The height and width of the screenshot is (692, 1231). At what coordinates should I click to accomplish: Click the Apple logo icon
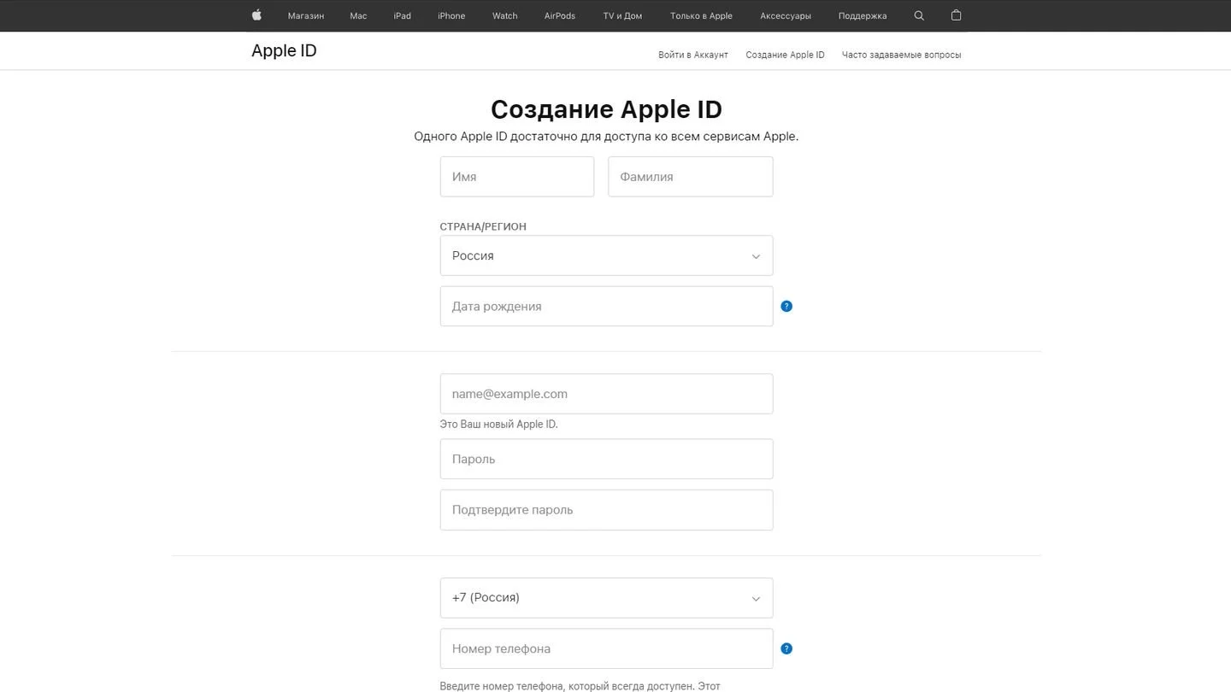256,15
